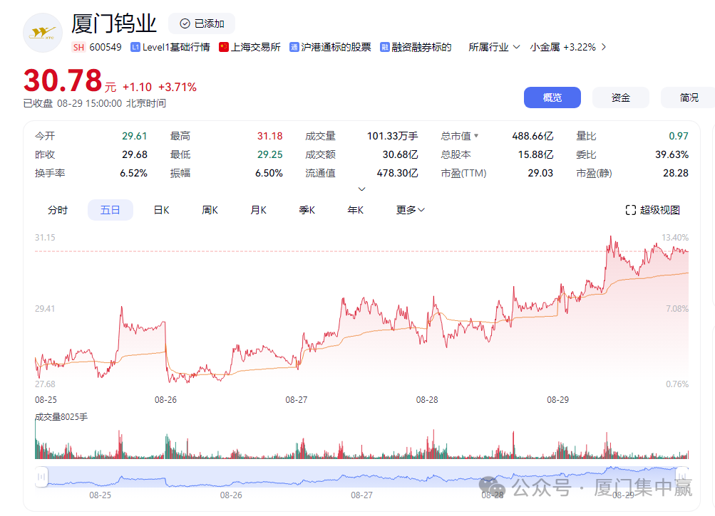The height and width of the screenshot is (516, 715).
Task: Switch to the 日K chart tab
Action: 160,209
